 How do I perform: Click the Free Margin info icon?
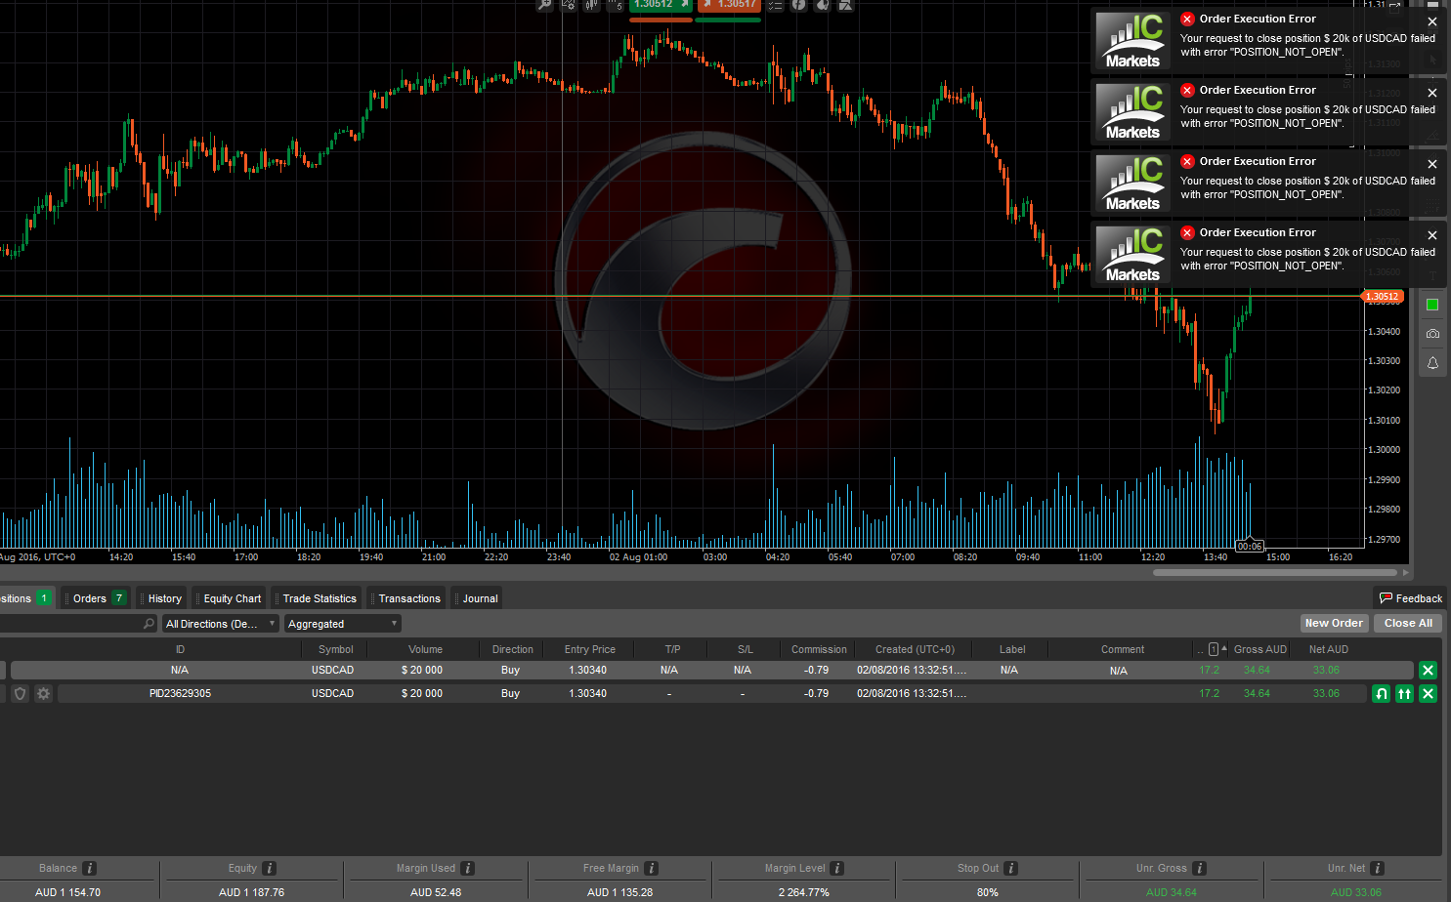click(652, 868)
